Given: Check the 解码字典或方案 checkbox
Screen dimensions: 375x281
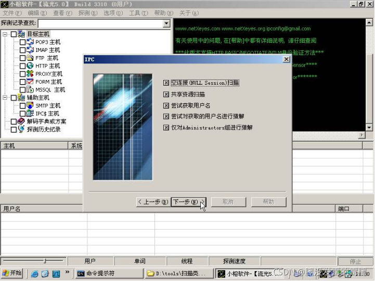Looking at the screenshot, I should 14,122.
